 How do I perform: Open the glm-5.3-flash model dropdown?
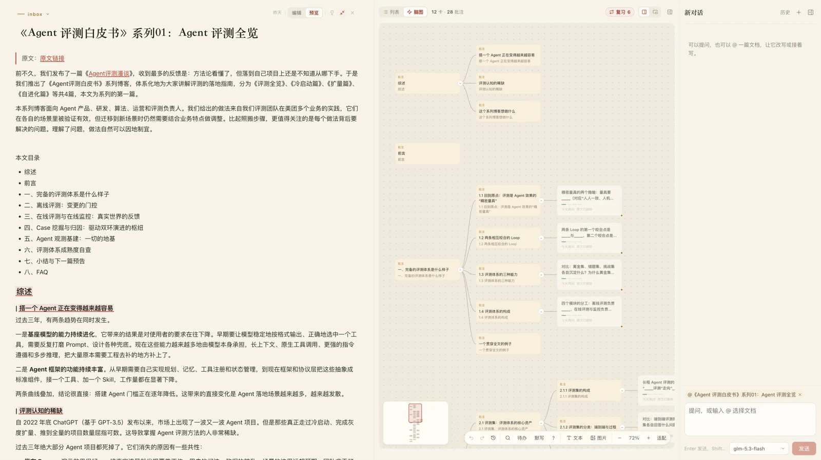[758, 449]
